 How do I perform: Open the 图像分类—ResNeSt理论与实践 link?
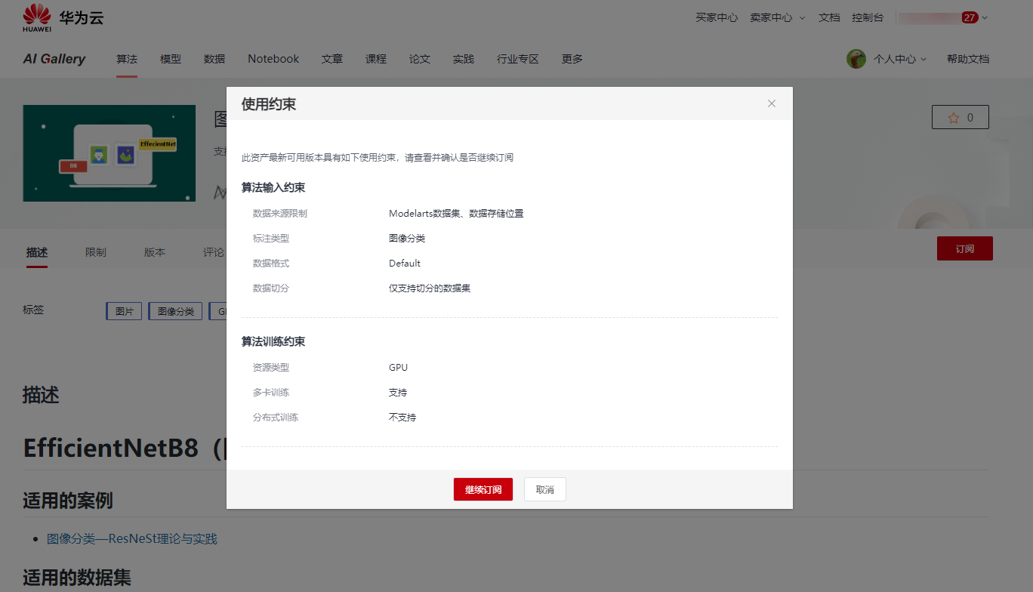pyautogui.click(x=132, y=538)
